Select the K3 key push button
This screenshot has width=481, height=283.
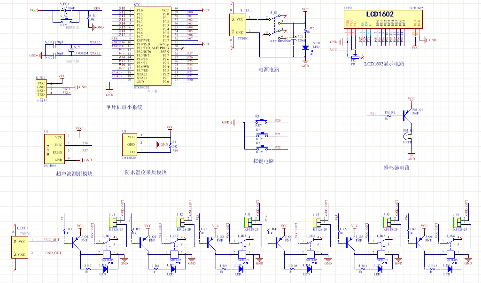[x=259, y=148]
